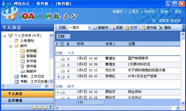This screenshot has height=111, width=186.
Task: Click the 发信人 column header
Action: [116, 44]
